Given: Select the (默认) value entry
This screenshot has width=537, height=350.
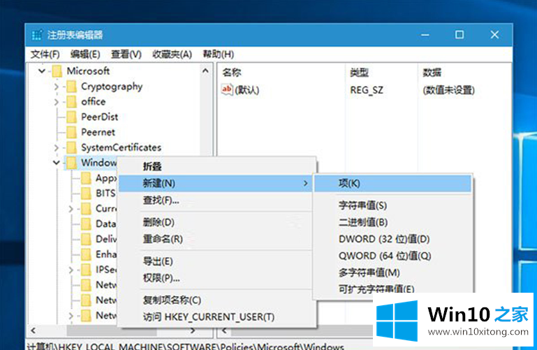Looking at the screenshot, I should (x=247, y=90).
